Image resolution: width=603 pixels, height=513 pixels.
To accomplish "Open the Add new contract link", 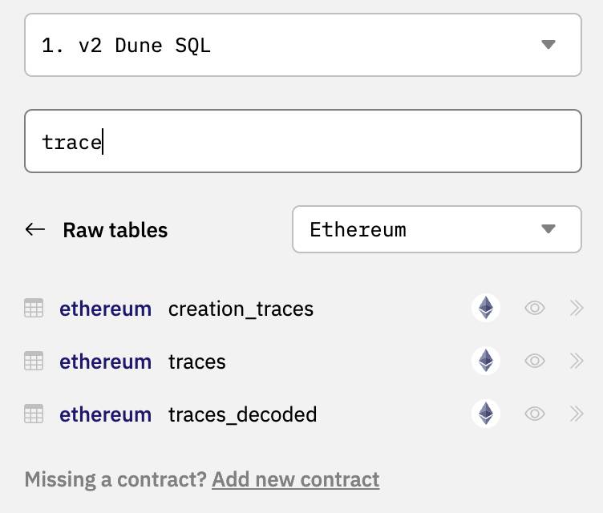I will (x=295, y=479).
